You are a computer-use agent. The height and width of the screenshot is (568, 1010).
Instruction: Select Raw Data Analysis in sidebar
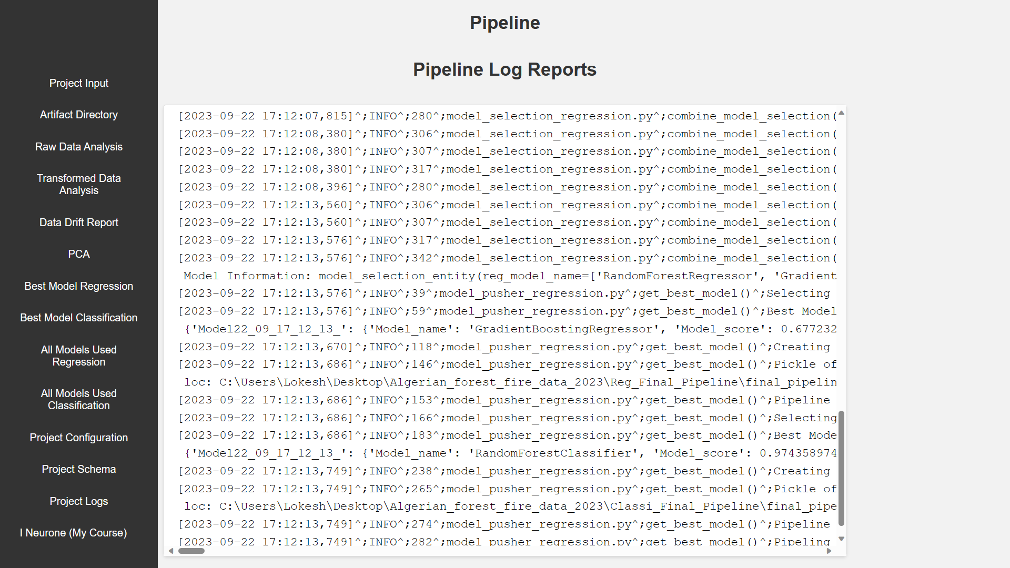click(78, 147)
